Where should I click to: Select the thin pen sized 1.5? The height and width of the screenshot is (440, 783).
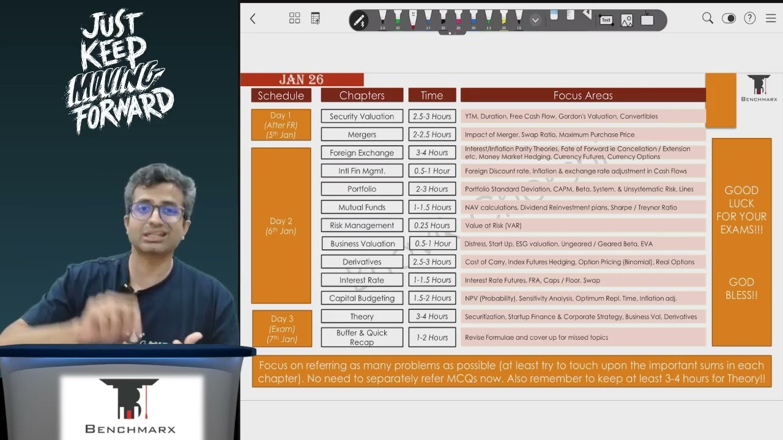pyautogui.click(x=519, y=20)
